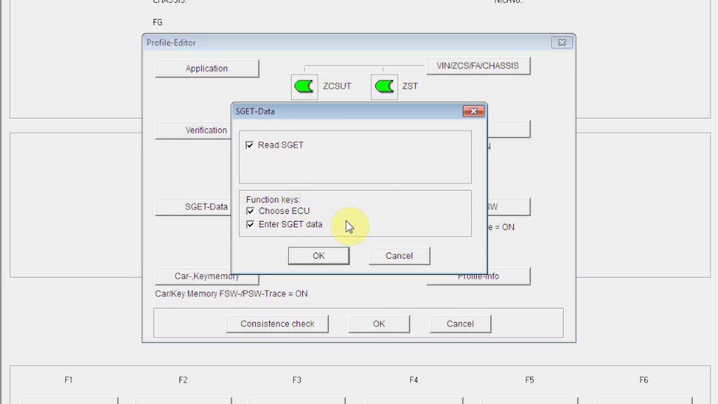The height and width of the screenshot is (404, 718).
Task: Click the FG text in main window
Action: (158, 22)
